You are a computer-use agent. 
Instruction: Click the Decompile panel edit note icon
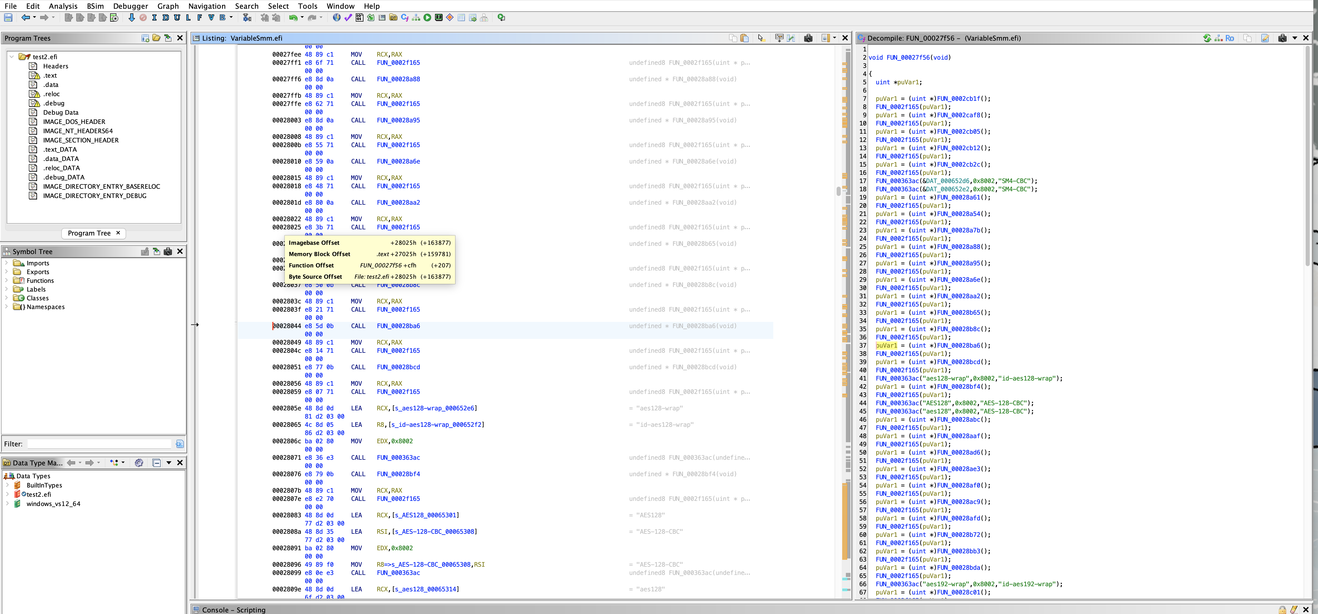[1265, 38]
